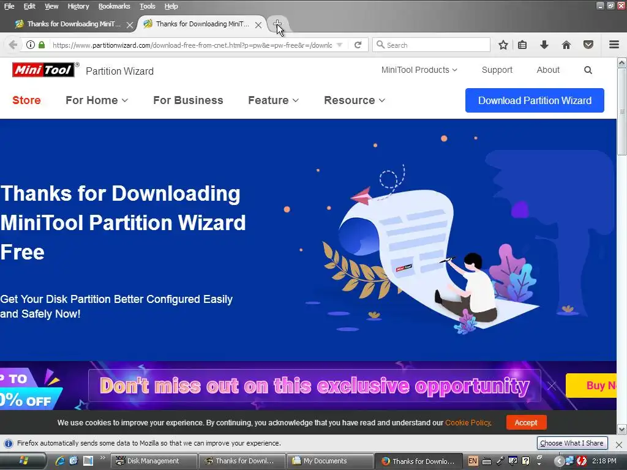627x470 pixels.
Task: Show site information via the info icon
Action: pos(31,45)
